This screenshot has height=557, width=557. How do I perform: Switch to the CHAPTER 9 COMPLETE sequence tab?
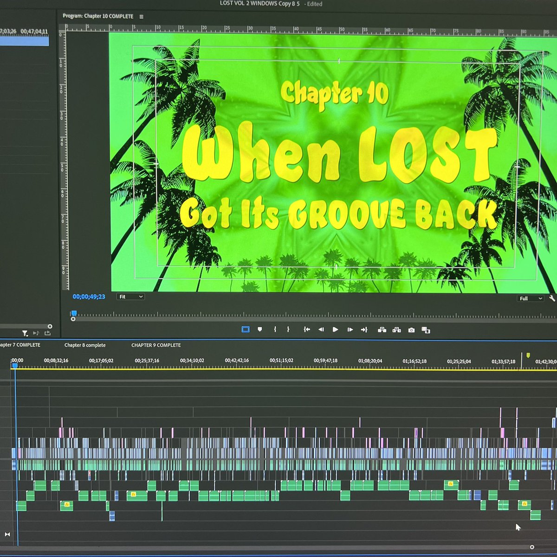[x=156, y=345]
